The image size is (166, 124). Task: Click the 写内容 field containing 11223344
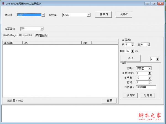(x=146, y=87)
